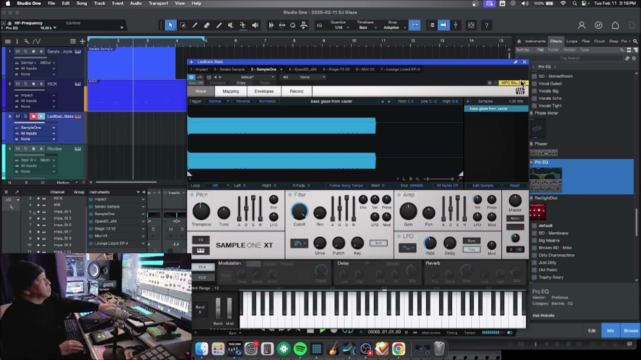The width and height of the screenshot is (641, 360).
Task: Toggle the SampleOne plugin power button
Action: click(x=191, y=77)
